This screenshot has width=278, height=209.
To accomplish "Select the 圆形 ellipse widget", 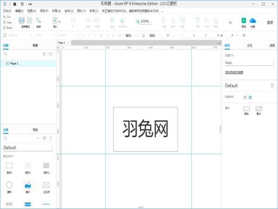I will 9,184.
